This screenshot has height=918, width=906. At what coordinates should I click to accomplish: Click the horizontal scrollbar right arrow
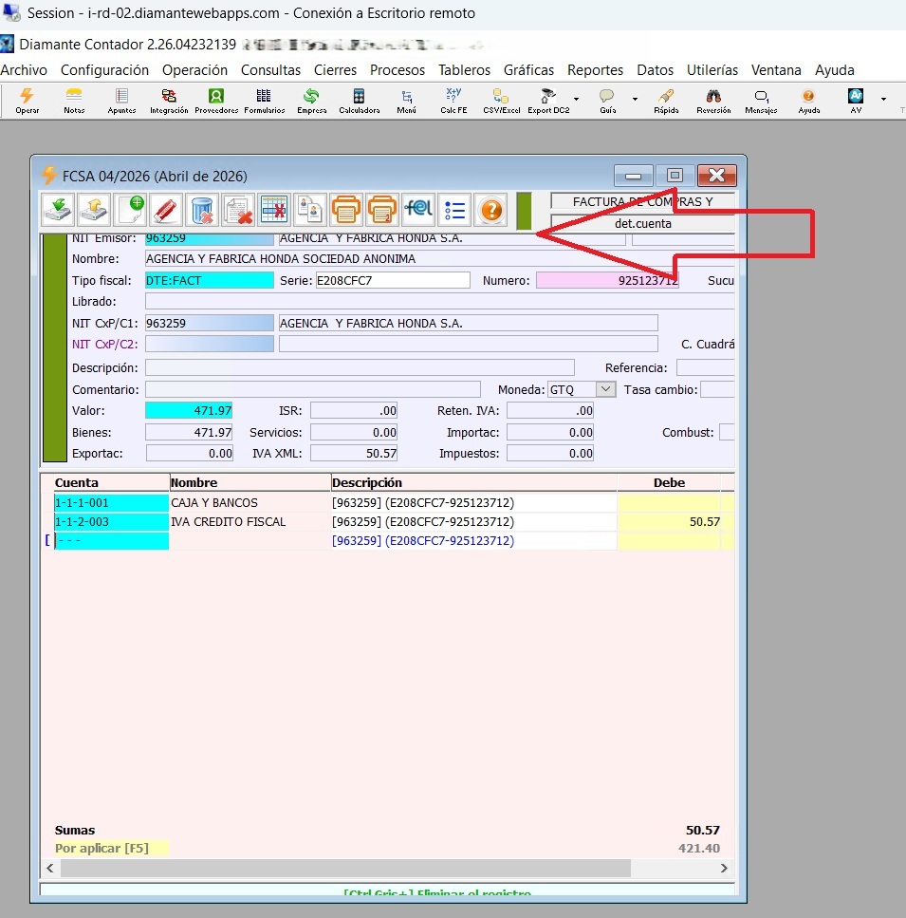pos(724,868)
